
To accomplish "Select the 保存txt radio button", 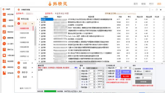I will (135, 71).
